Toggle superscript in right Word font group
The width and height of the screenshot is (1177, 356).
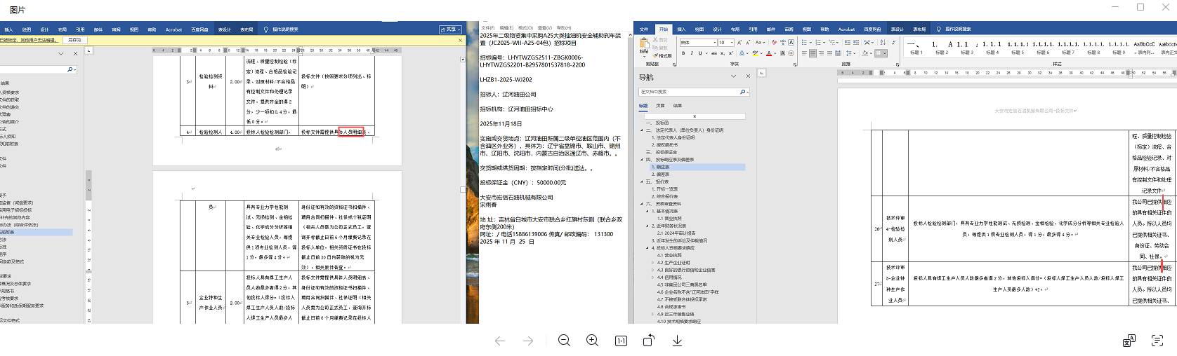(730, 53)
